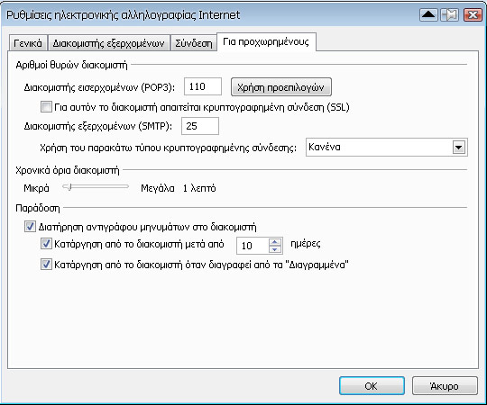
Task: Click the Κανένα combo box field
Action: [x=386, y=148]
